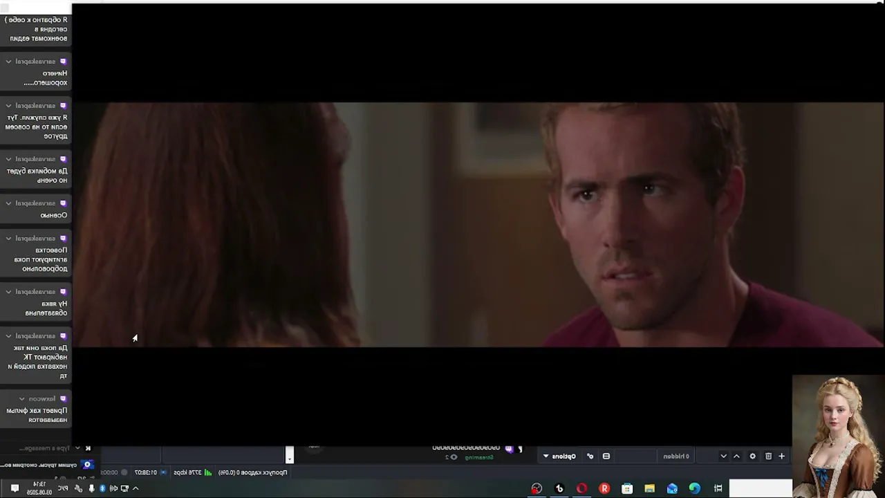This screenshot has height=498, width=885.
Task: Click the Twitch badge on the "Я уже служил" message
Action: coord(63,106)
